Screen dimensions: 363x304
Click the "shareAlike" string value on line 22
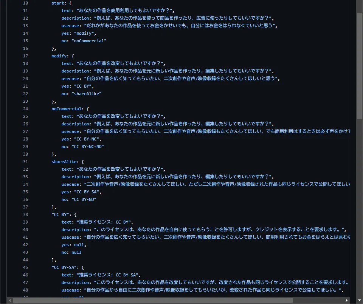86,94
